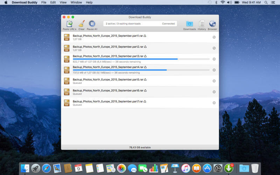
Task: Open the Browser globe icon
Action: click(x=212, y=23)
